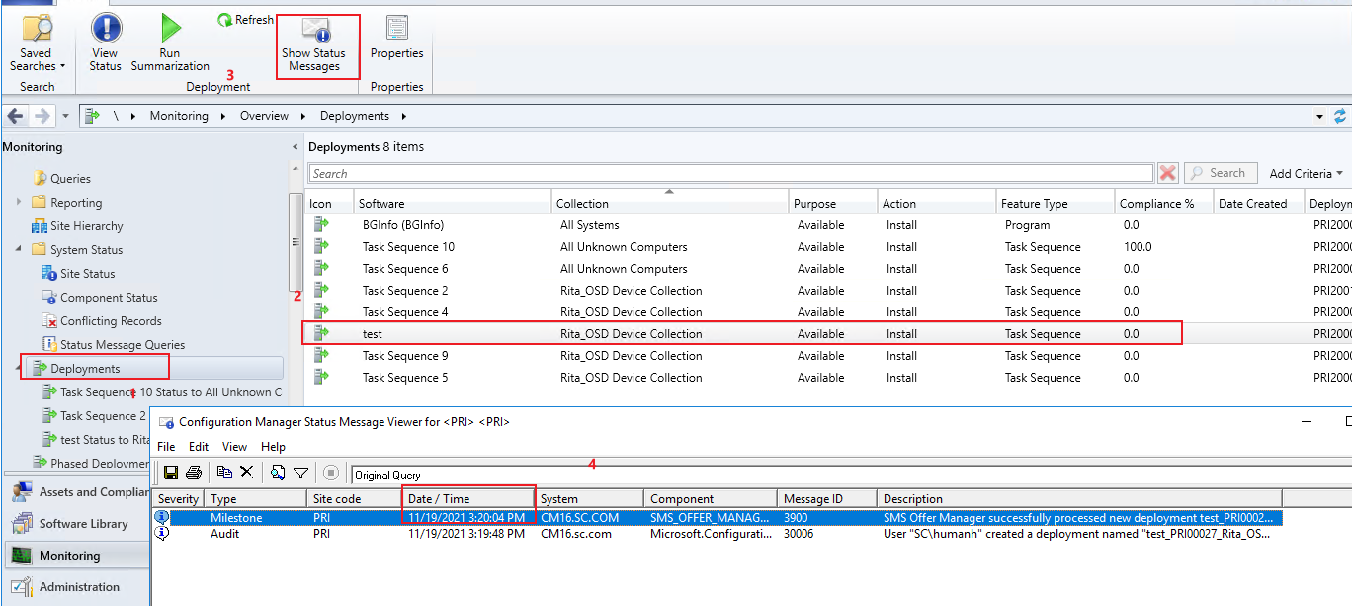This screenshot has height=606, width=1352.
Task: Click the Save icon in Status Message Viewer
Action: coord(171,474)
